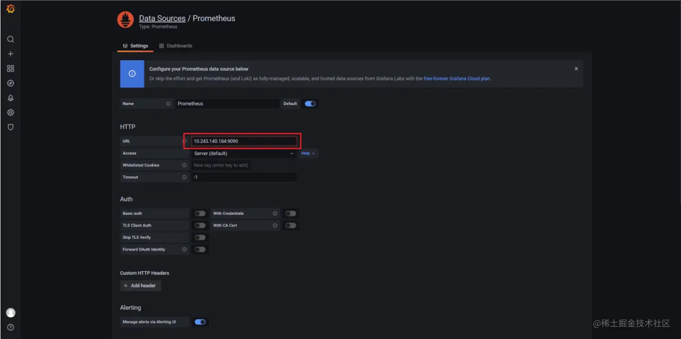The height and width of the screenshot is (339, 681).
Task: Click the Whitelisted Cookies info icon
Action: coord(184,165)
